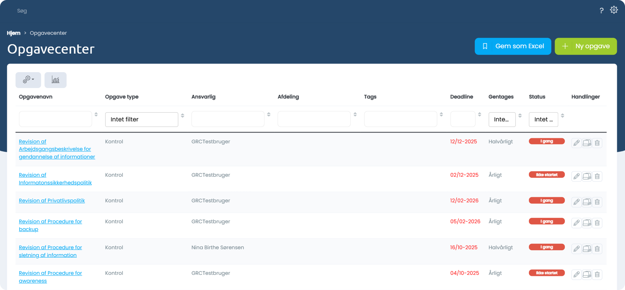Click the '05/02-2026' deadline cell

(x=465, y=222)
